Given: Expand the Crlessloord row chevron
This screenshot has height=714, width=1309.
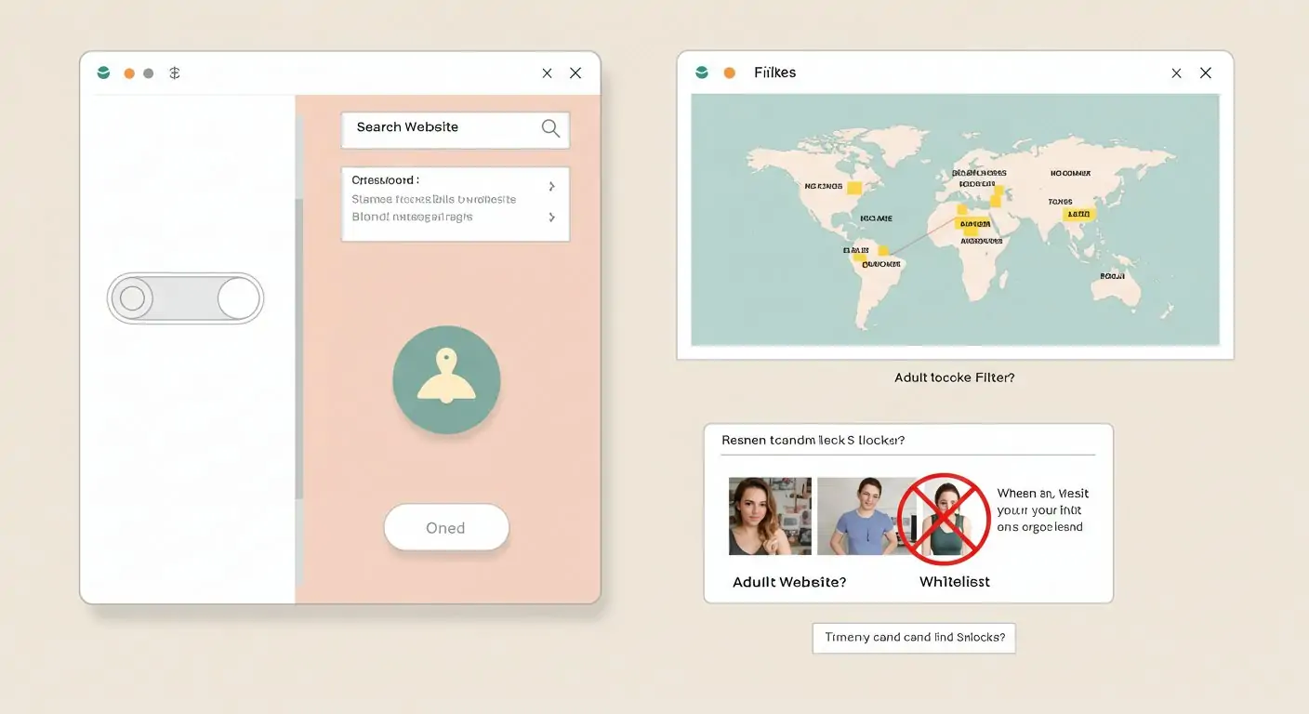Looking at the screenshot, I should [551, 186].
